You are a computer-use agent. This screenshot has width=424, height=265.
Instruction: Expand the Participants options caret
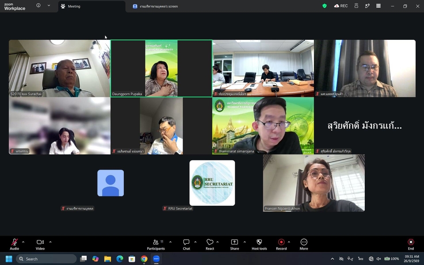(x=170, y=242)
